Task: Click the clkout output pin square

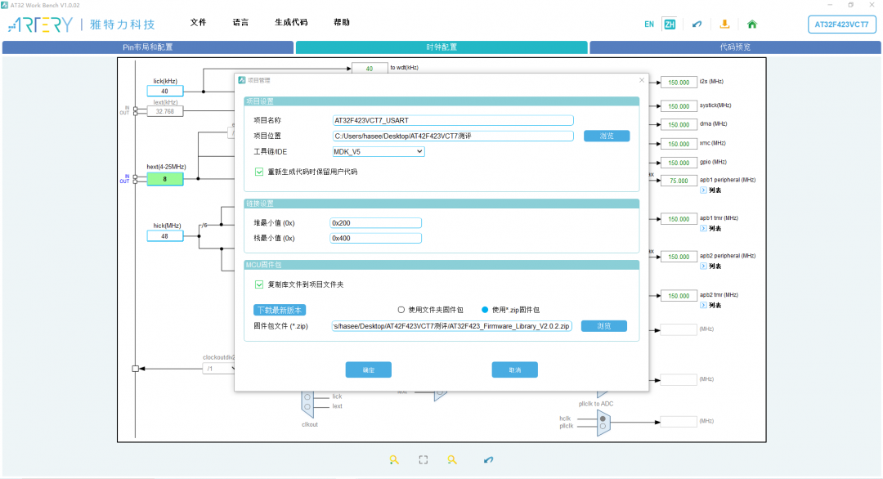Action: point(135,369)
